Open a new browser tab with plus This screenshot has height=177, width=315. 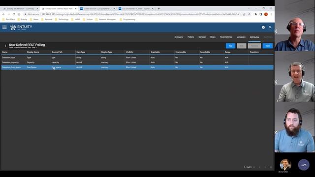coord(158,9)
